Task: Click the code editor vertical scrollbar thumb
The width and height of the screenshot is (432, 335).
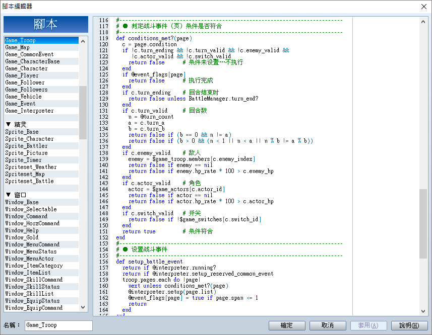Action: 423,224
